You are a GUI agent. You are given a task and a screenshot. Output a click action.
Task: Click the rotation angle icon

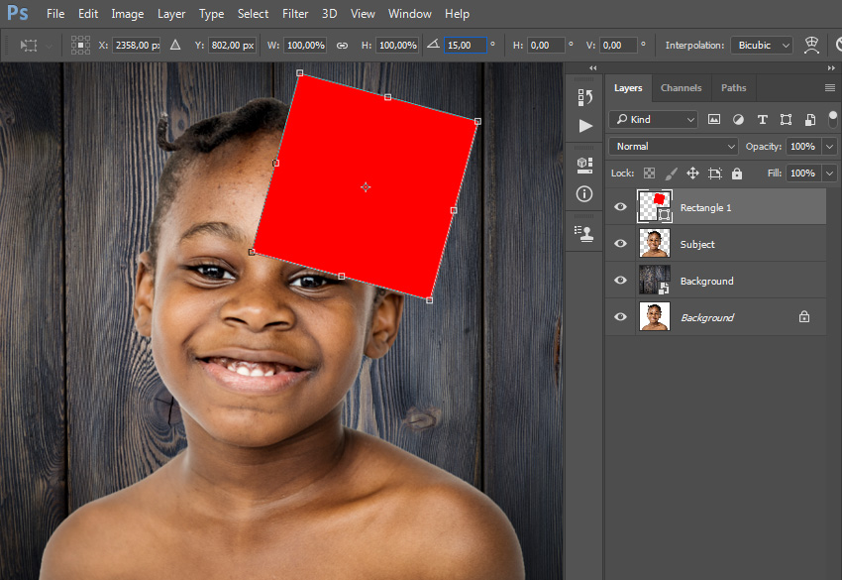pos(433,45)
